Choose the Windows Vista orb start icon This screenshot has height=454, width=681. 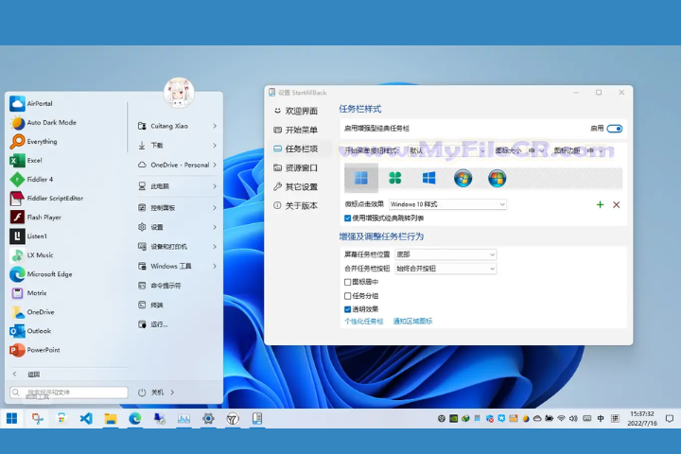point(497,178)
